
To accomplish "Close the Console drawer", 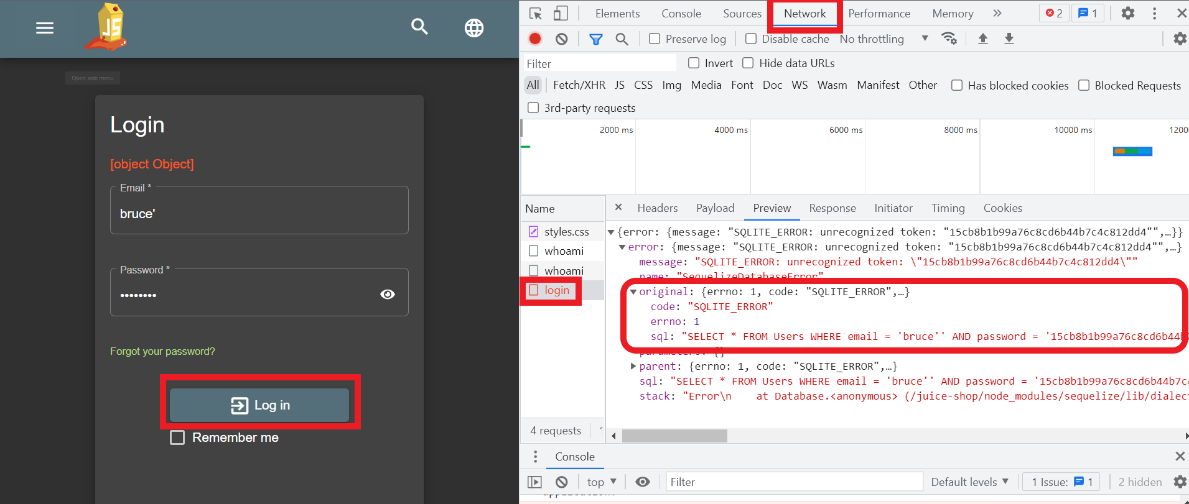I will [1180, 456].
